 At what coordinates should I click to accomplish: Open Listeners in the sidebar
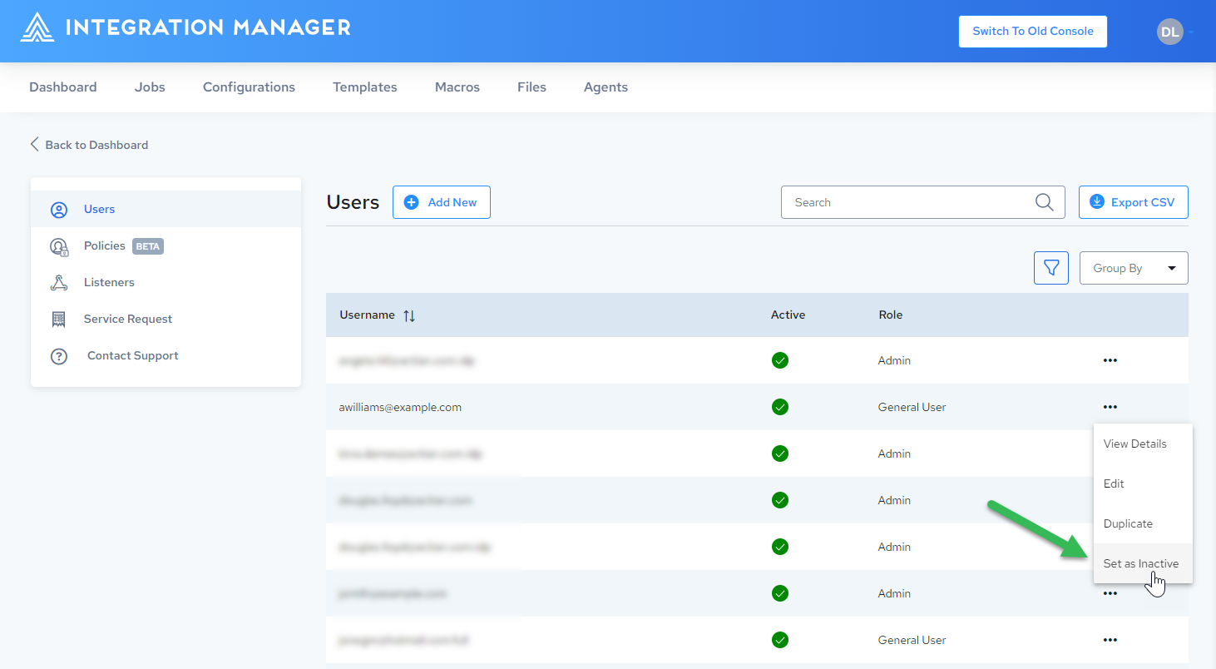tap(166, 282)
